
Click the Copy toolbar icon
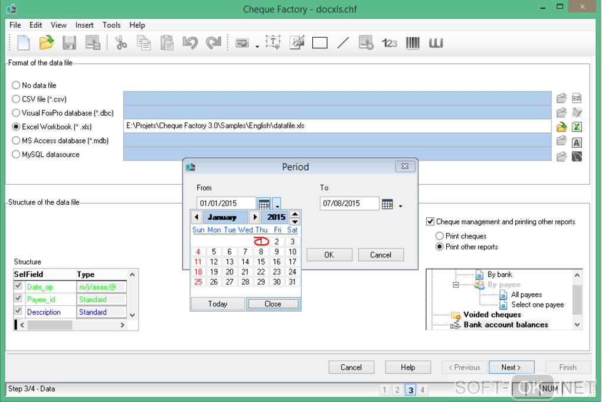pos(144,43)
